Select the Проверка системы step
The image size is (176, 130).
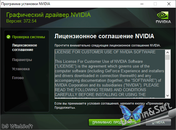(x=28, y=37)
